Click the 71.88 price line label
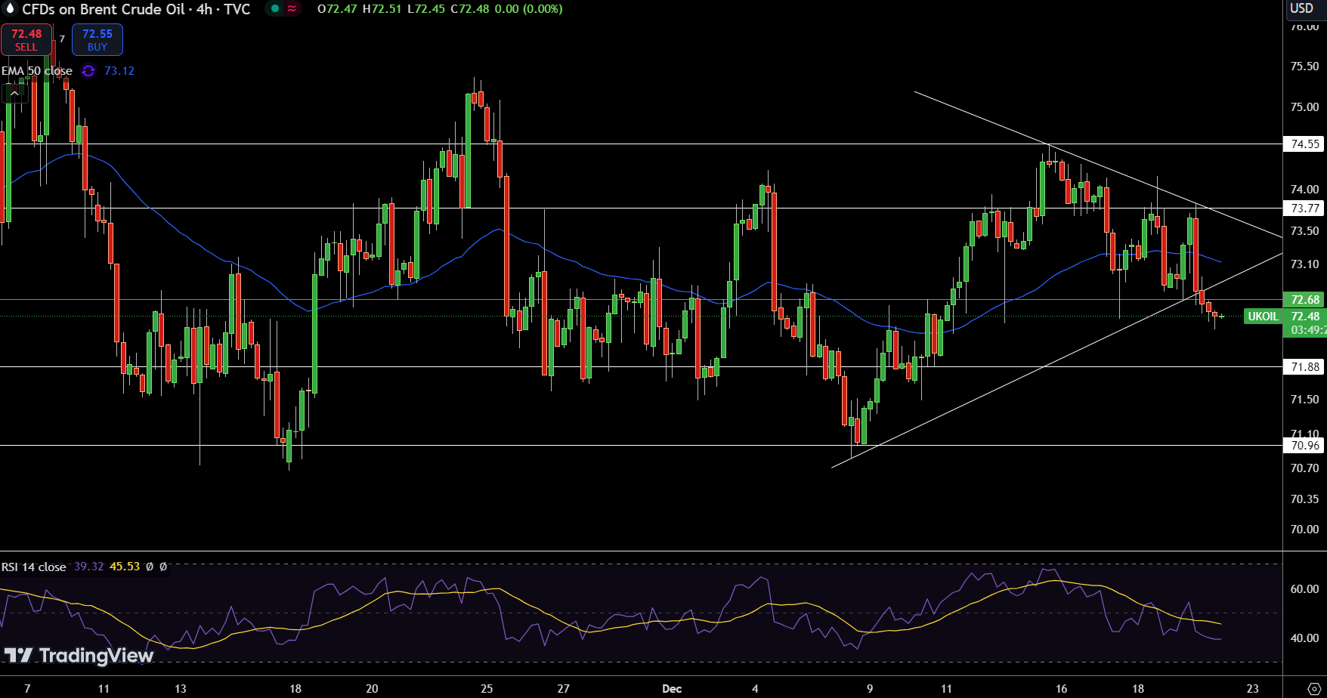Viewport: 1327px width, 698px height. click(x=1304, y=367)
